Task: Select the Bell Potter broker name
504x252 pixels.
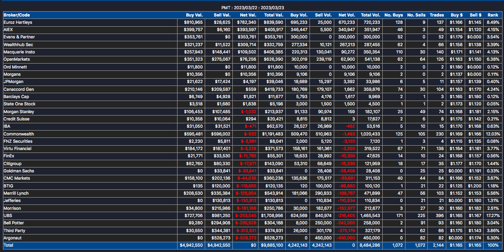Action: (14, 223)
